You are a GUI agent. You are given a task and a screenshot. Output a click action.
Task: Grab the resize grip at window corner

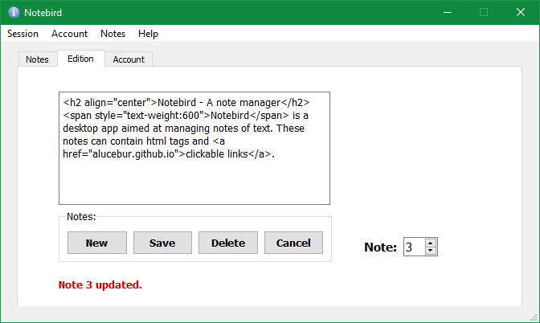tap(534, 317)
